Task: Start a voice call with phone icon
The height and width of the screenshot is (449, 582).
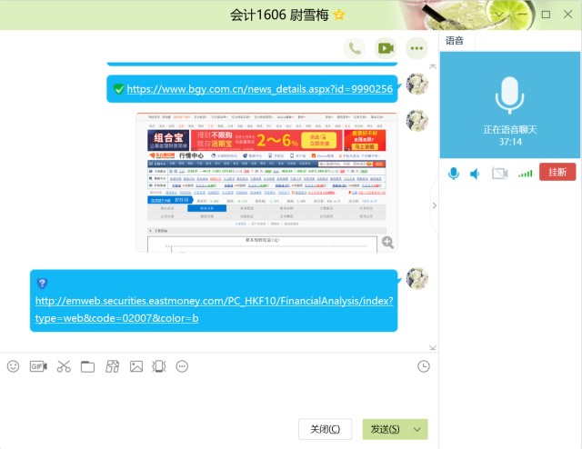Action: (x=355, y=48)
